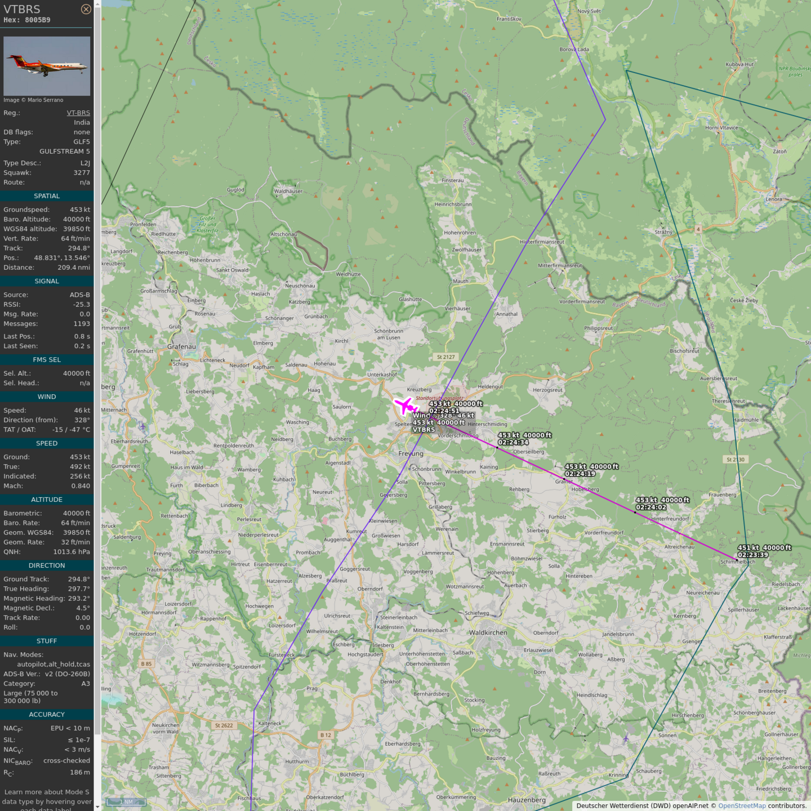This screenshot has height=811, width=811.
Task: Select the 02:24:02 track timestamp label
Action: point(651,507)
